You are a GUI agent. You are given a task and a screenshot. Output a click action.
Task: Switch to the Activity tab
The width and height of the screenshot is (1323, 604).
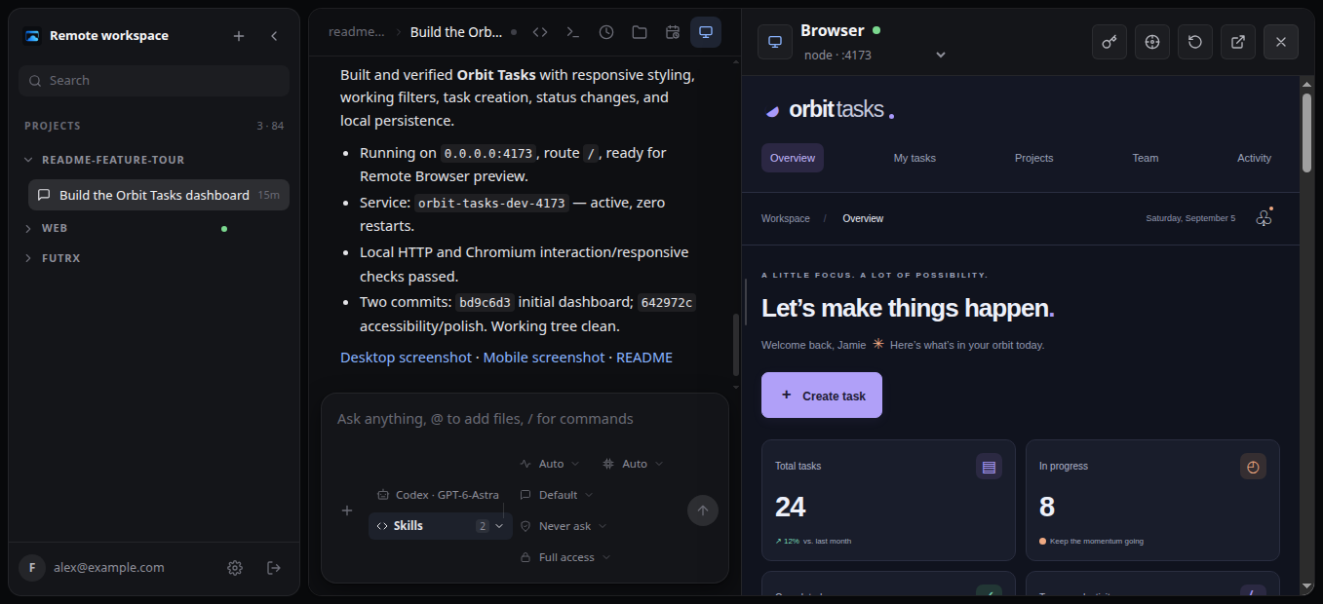[x=1255, y=158]
